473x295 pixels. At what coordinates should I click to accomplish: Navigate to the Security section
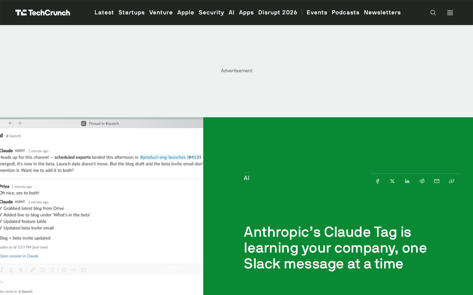(x=211, y=13)
